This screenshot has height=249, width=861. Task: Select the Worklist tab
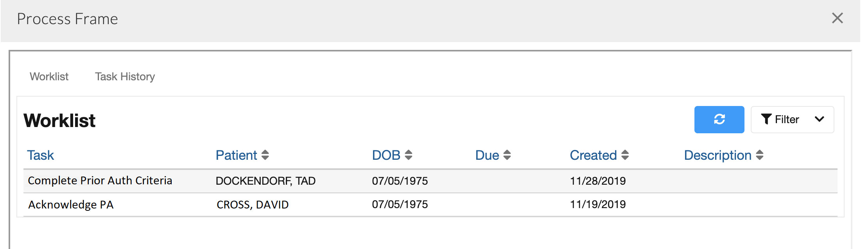point(49,76)
